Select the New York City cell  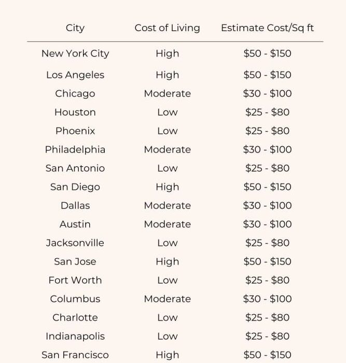click(75, 53)
